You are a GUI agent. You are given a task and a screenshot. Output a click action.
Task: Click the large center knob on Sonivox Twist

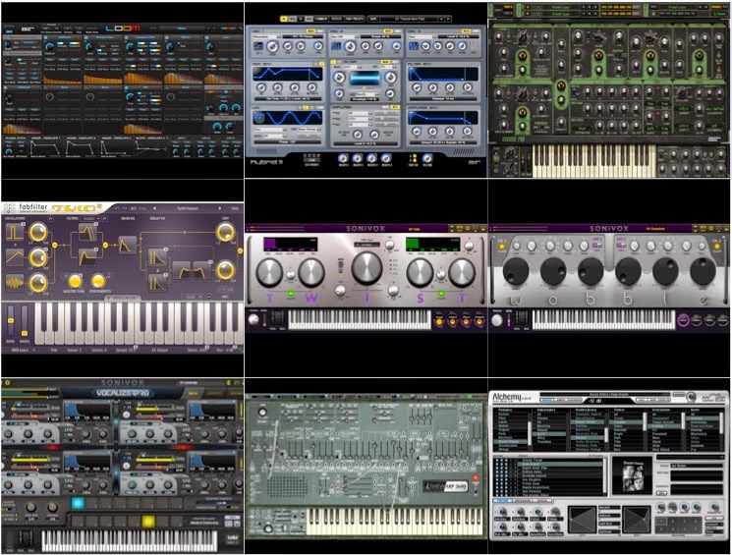pyautogui.click(x=366, y=268)
